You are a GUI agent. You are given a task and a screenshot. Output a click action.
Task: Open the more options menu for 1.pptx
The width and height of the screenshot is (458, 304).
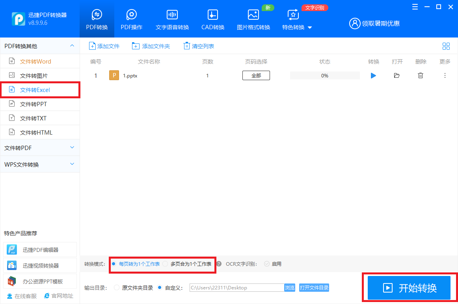click(445, 75)
